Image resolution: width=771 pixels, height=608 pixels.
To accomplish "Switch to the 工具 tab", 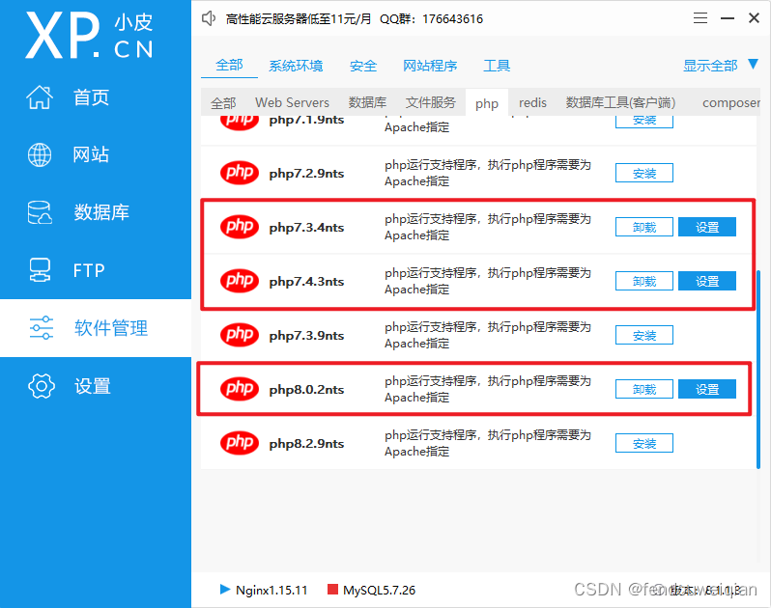I will click(497, 66).
